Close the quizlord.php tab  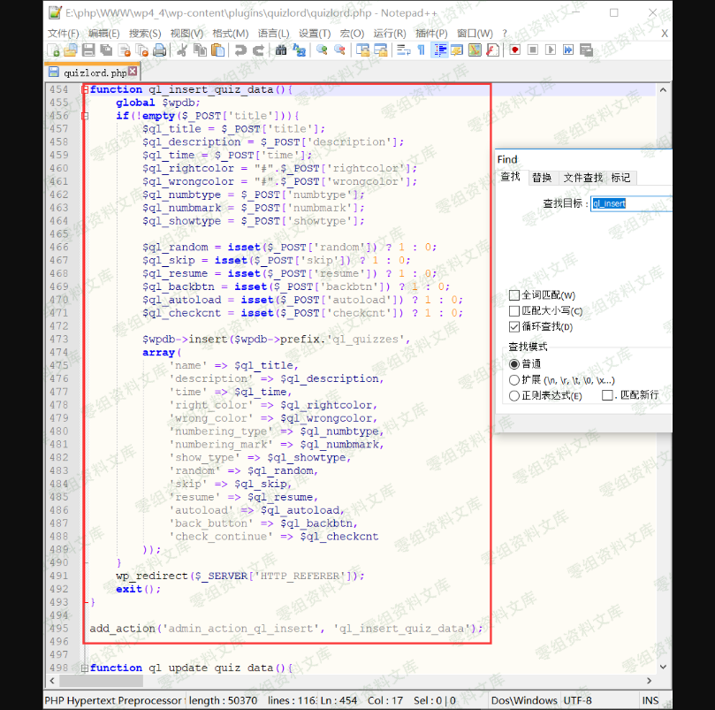point(133,72)
